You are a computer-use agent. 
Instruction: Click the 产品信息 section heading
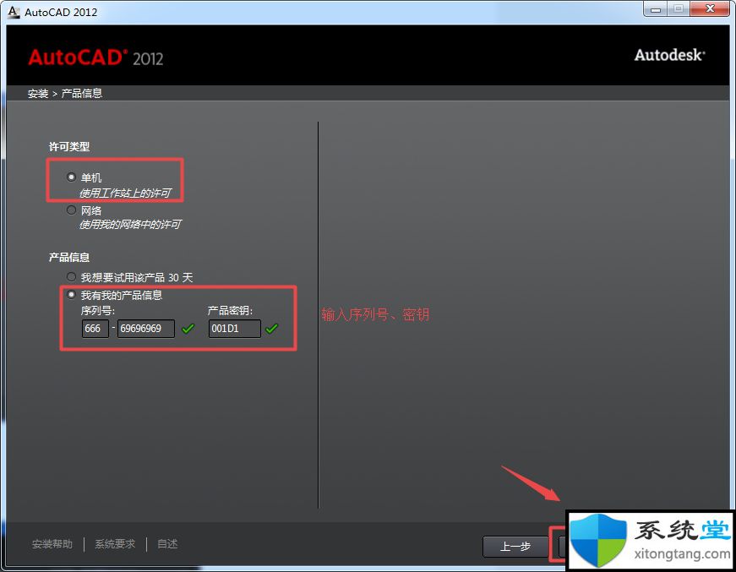[x=69, y=257]
